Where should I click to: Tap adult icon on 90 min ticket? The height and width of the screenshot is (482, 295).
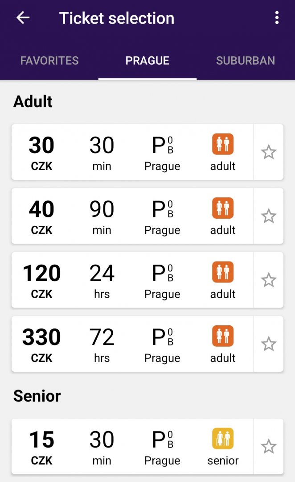(x=223, y=208)
